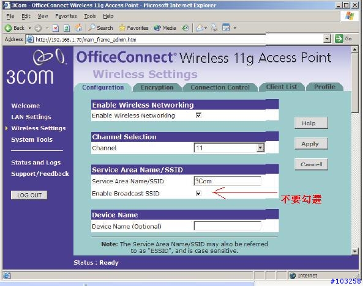The width and height of the screenshot is (363, 286).
Task: Click the LOG OUT button
Action: (29, 195)
